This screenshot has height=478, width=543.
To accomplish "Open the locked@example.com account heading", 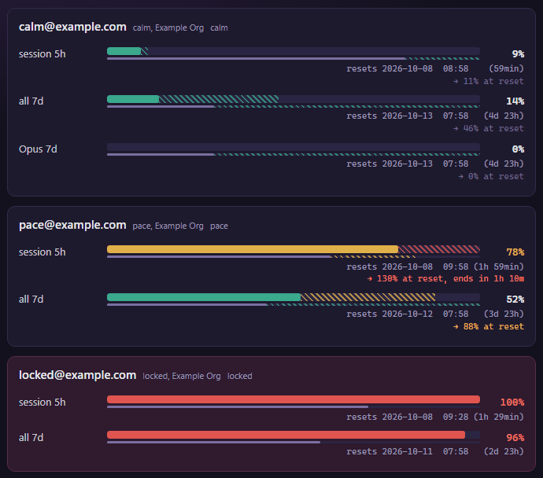I will click(x=77, y=375).
